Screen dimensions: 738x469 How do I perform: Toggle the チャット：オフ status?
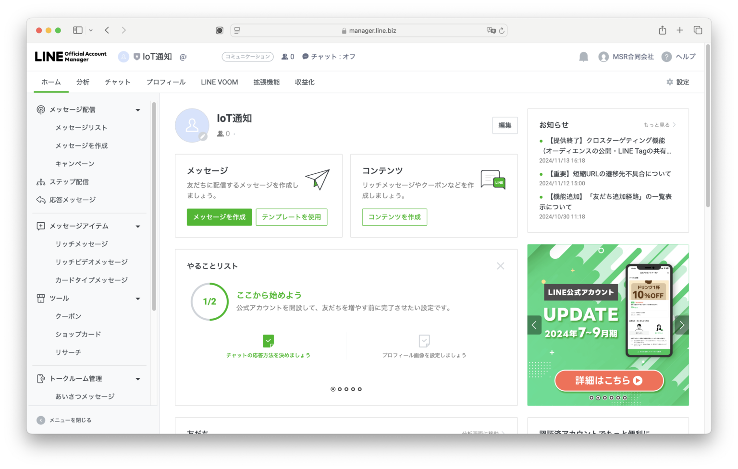[329, 56]
